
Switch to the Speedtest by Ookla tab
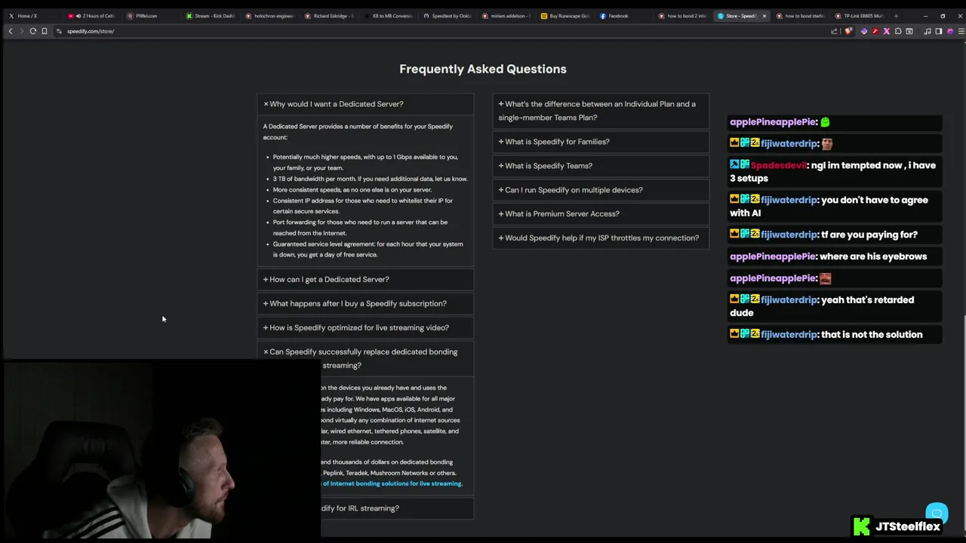coord(447,16)
